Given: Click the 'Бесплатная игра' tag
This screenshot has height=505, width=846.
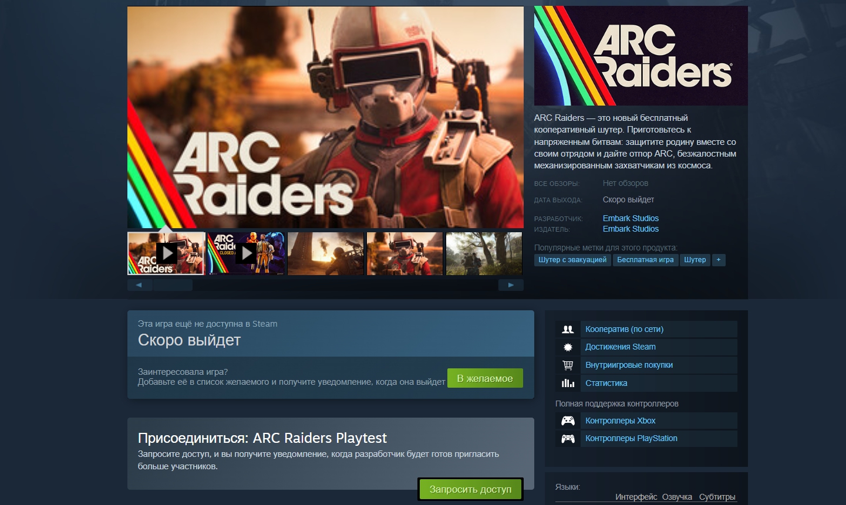Looking at the screenshot, I should [x=645, y=260].
